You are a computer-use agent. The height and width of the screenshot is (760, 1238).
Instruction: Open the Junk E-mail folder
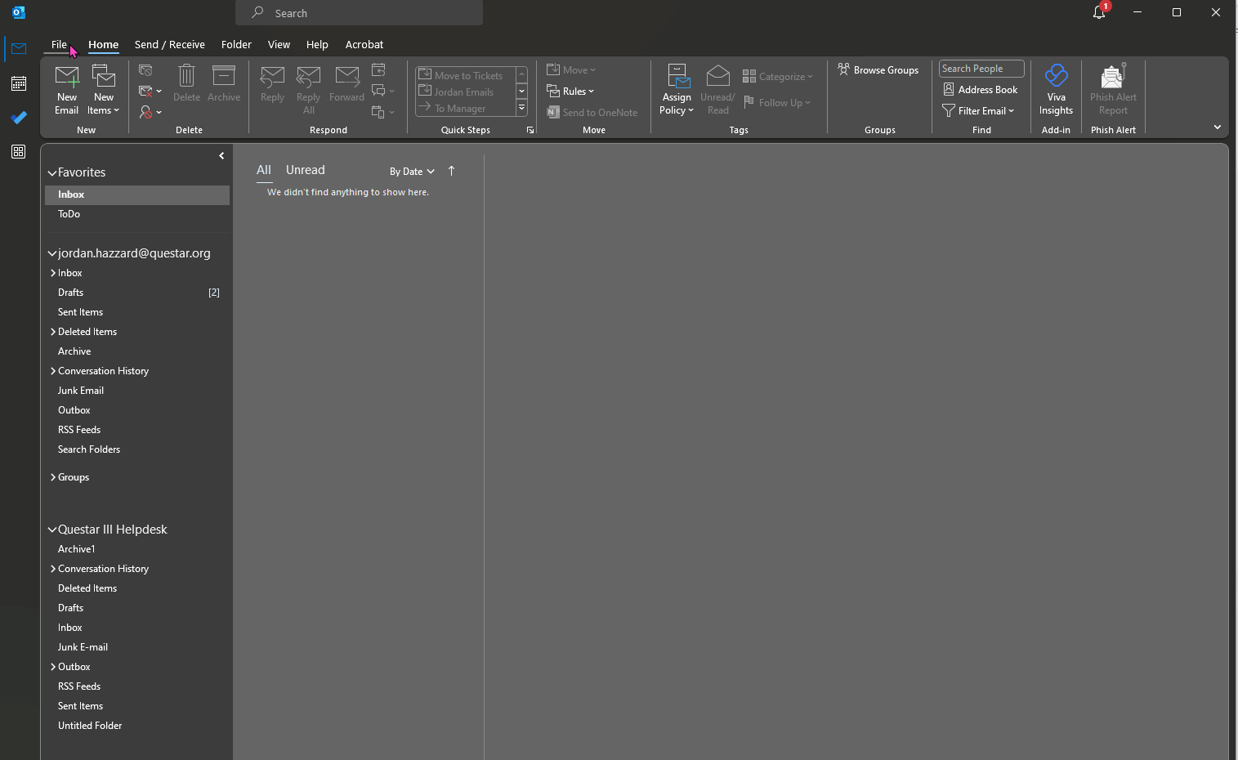137,647
